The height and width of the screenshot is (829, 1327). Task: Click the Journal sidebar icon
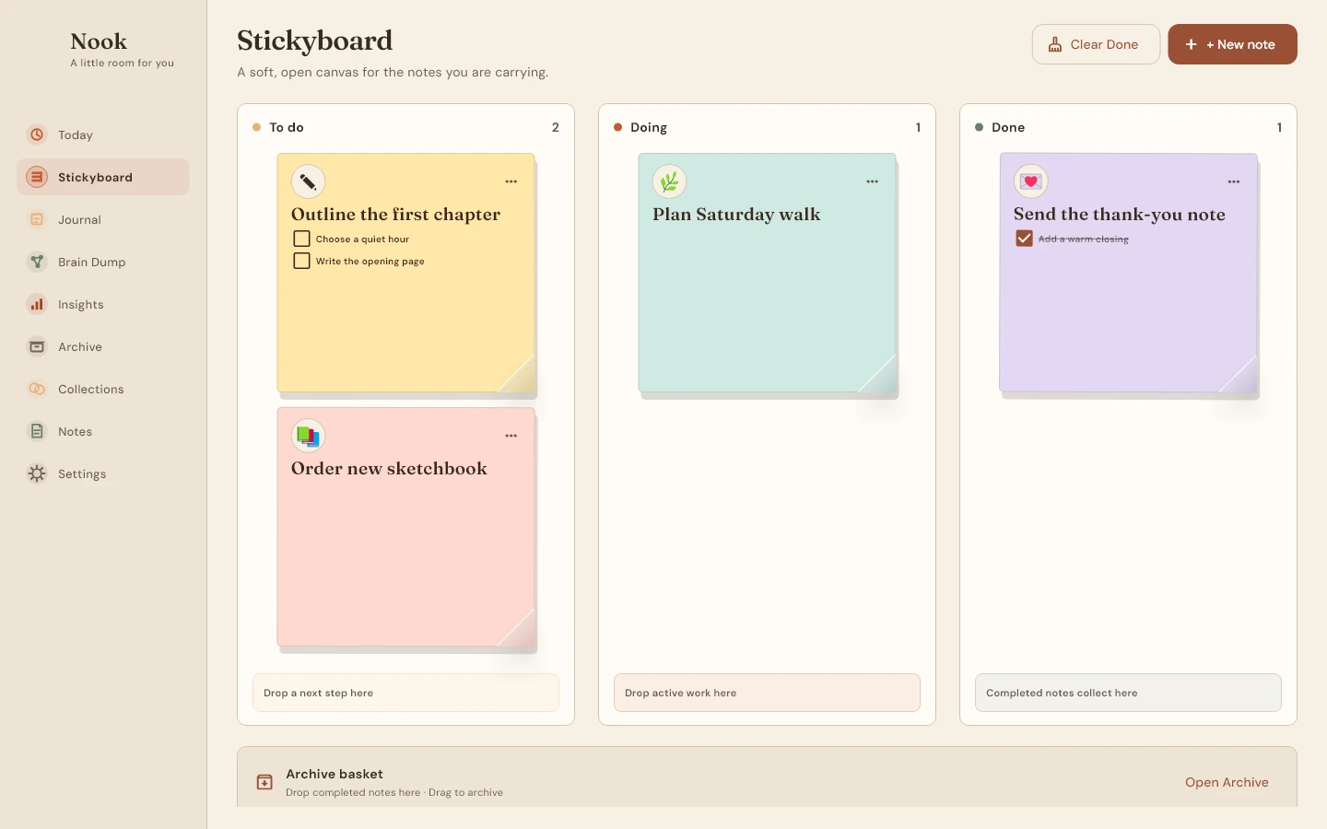click(x=37, y=219)
